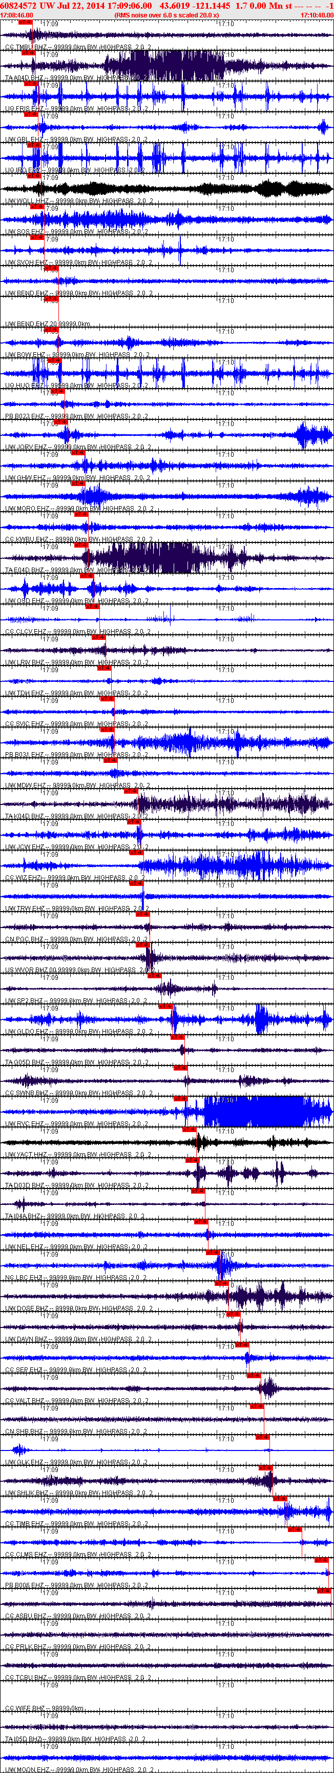Select the 'CC TMBU BHZ' station label
The height and width of the screenshot is (1773, 334).
[x=26, y=48]
